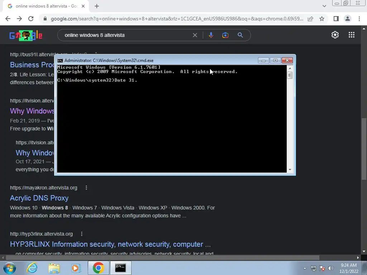This screenshot has height=275, width=367.
Task: Switch to Chrome on taskbar
Action: tap(98, 268)
